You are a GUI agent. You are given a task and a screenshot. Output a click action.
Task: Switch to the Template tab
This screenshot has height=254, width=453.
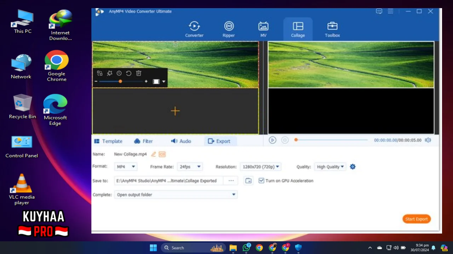coord(108,141)
